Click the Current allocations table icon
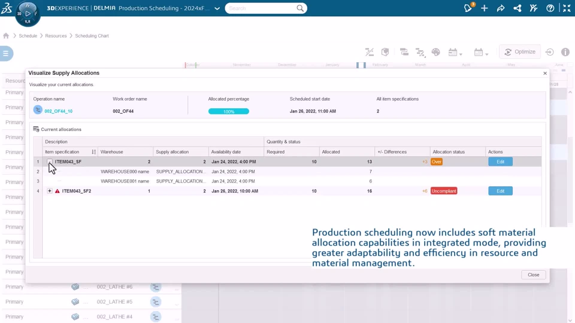Image resolution: width=575 pixels, height=323 pixels. pyautogui.click(x=36, y=129)
